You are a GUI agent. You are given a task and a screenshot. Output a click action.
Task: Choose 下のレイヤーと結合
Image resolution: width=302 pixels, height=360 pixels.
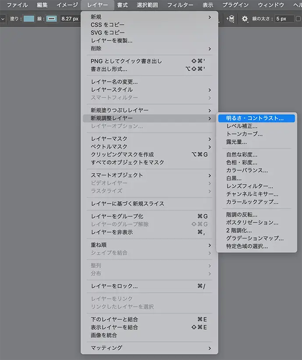coord(149,319)
